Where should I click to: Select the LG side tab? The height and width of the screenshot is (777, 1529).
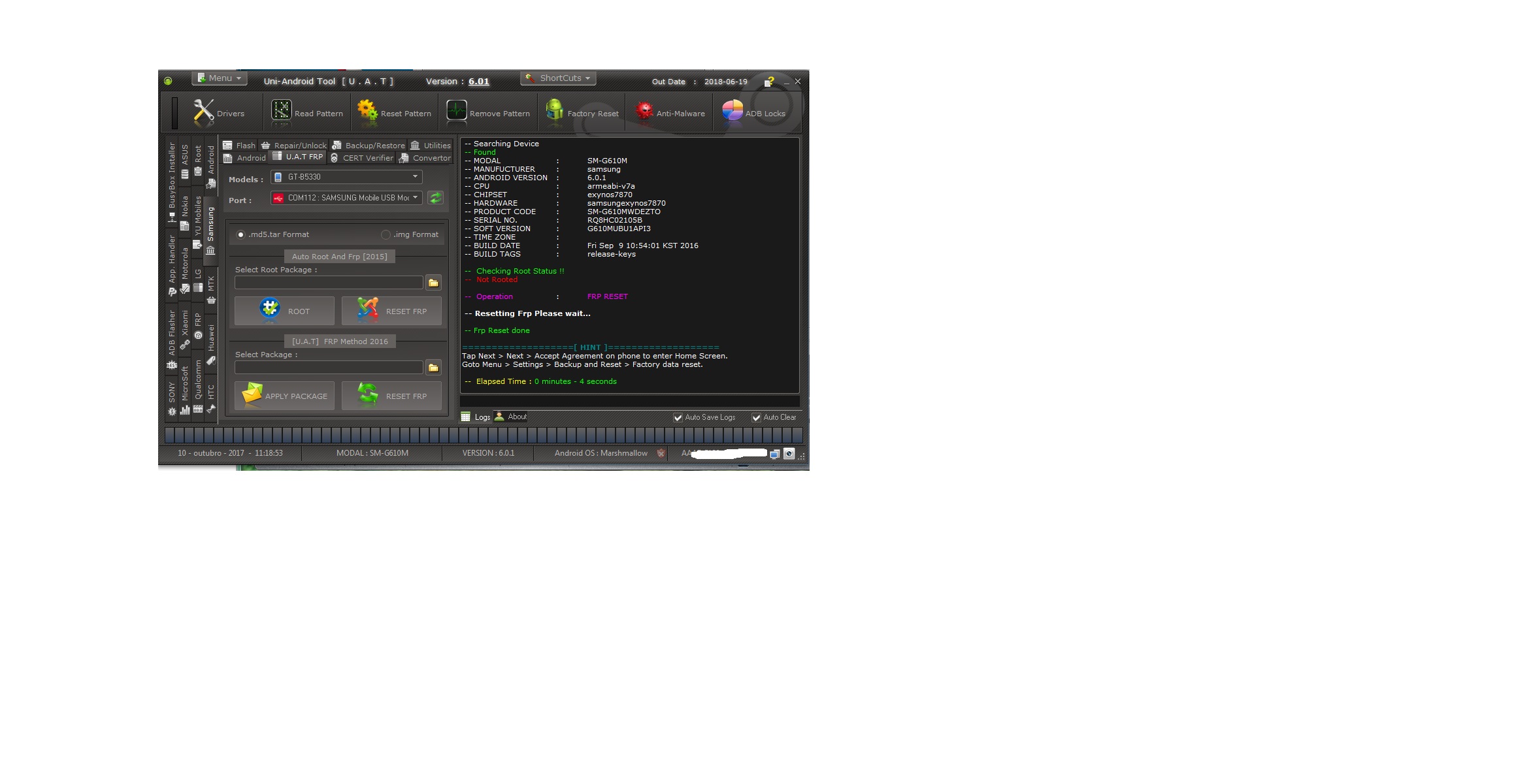pos(198,280)
